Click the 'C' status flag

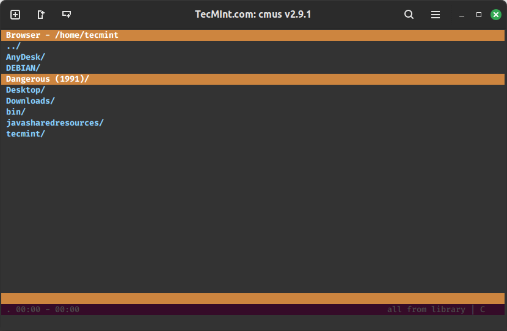tap(483, 310)
